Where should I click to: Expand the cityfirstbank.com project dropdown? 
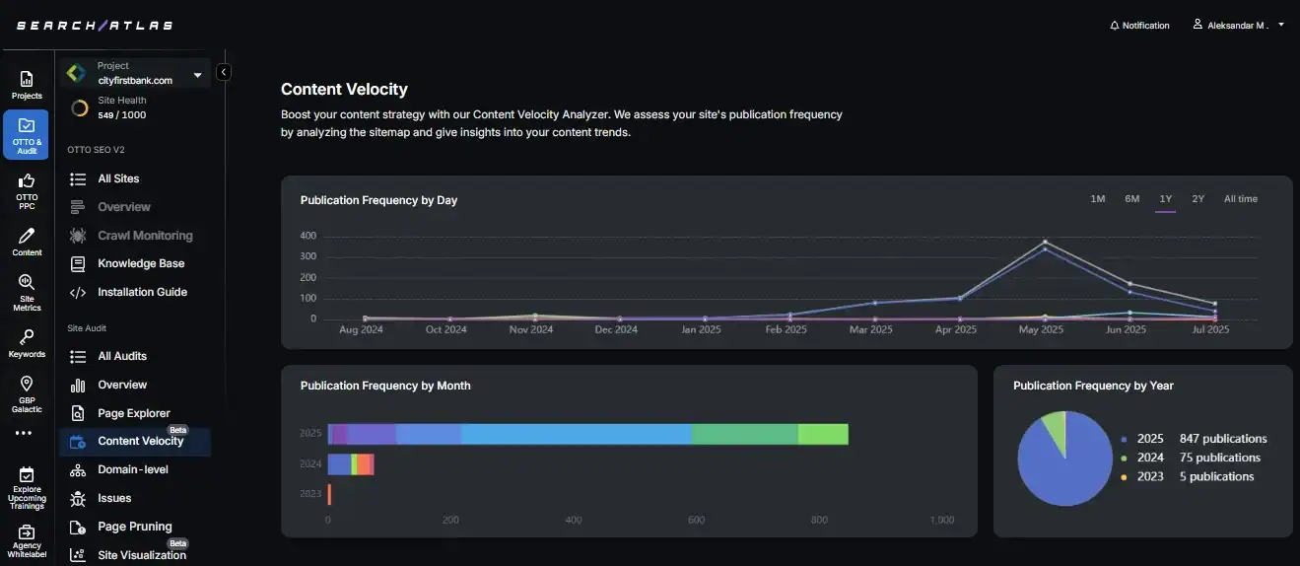197,75
